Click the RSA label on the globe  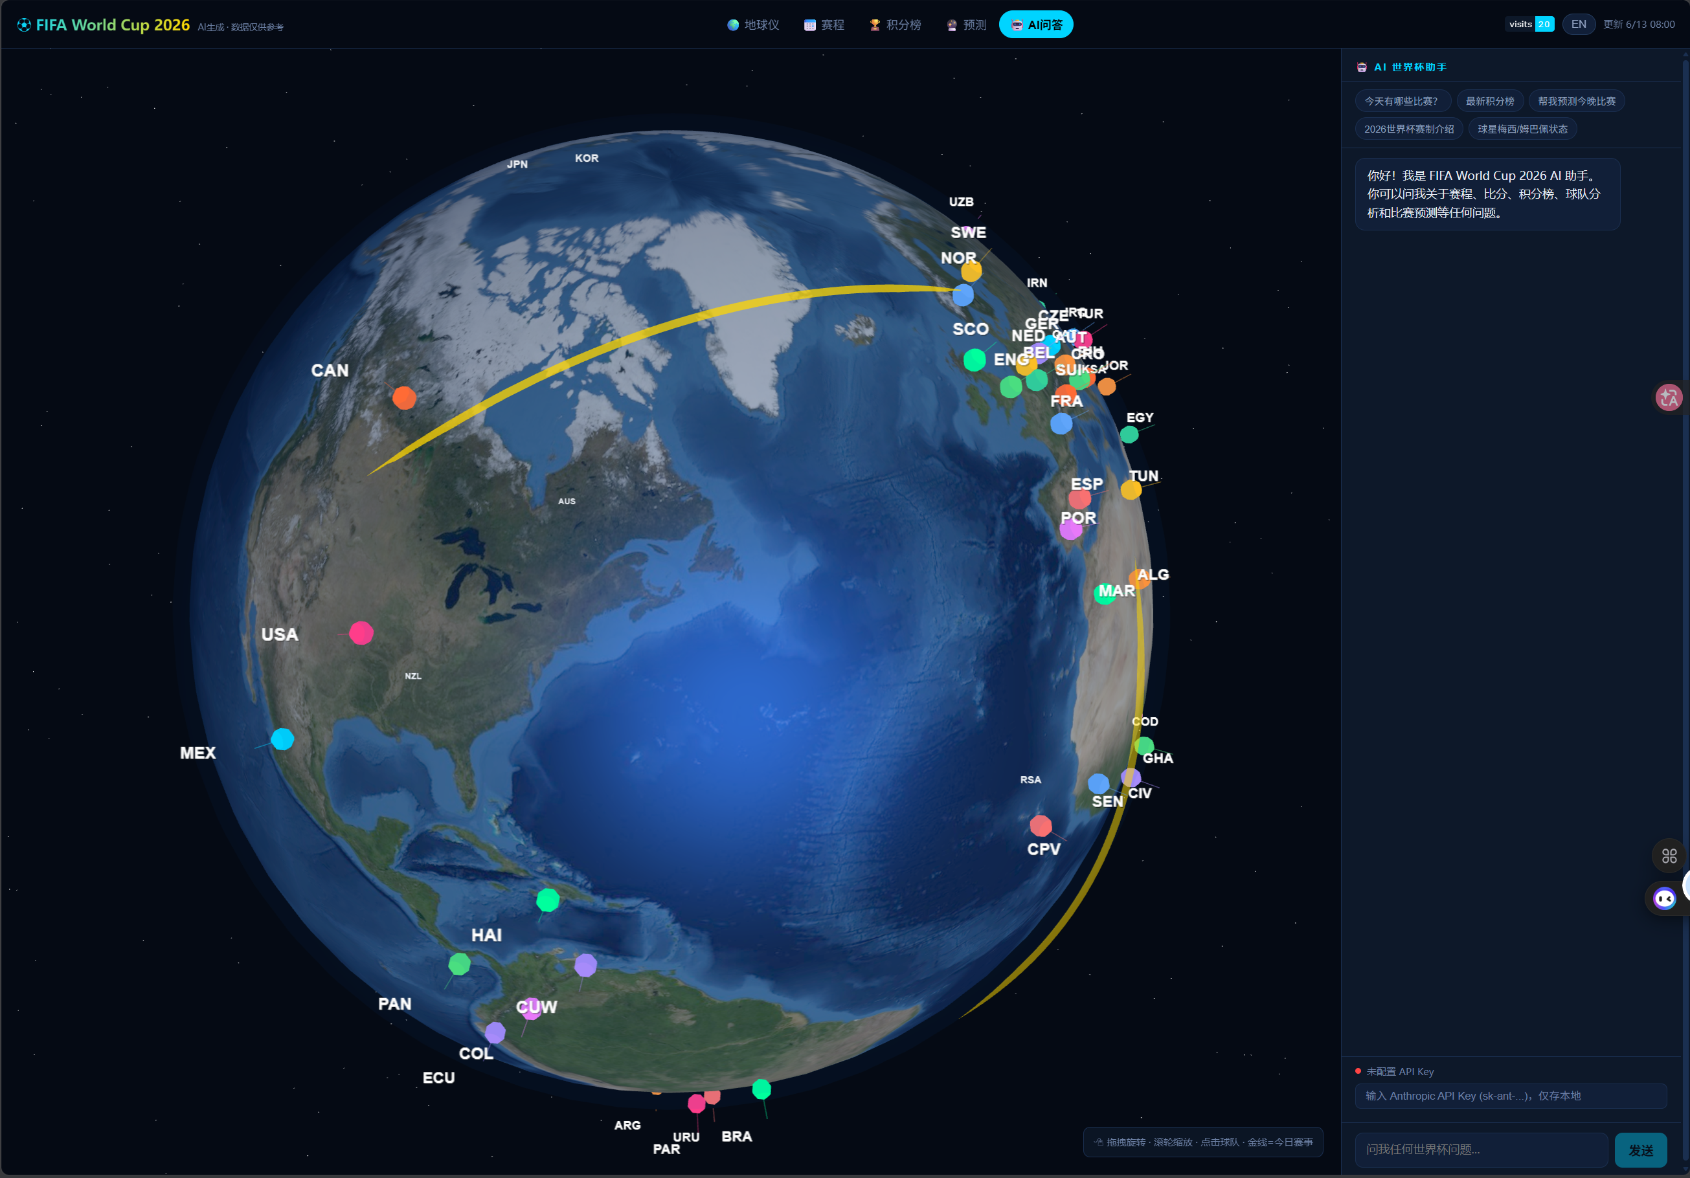1030,780
